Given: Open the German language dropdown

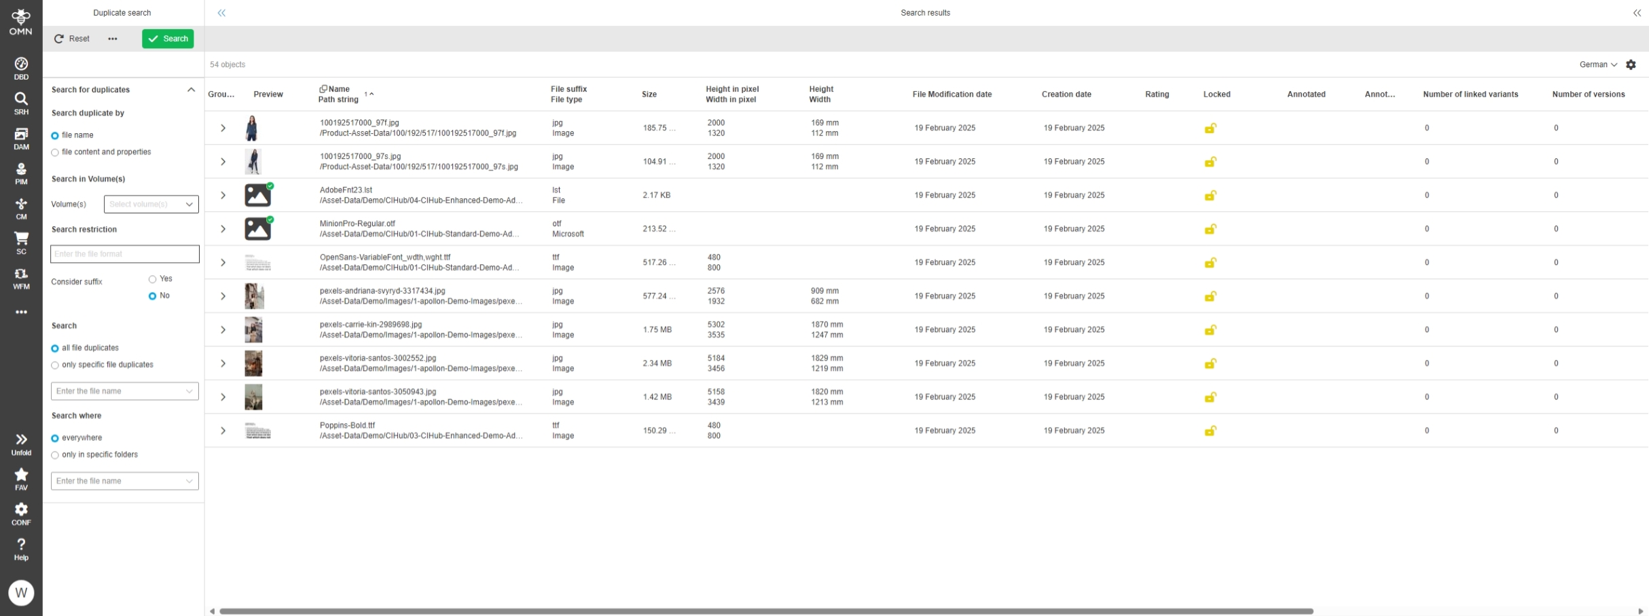Looking at the screenshot, I should coord(1598,65).
